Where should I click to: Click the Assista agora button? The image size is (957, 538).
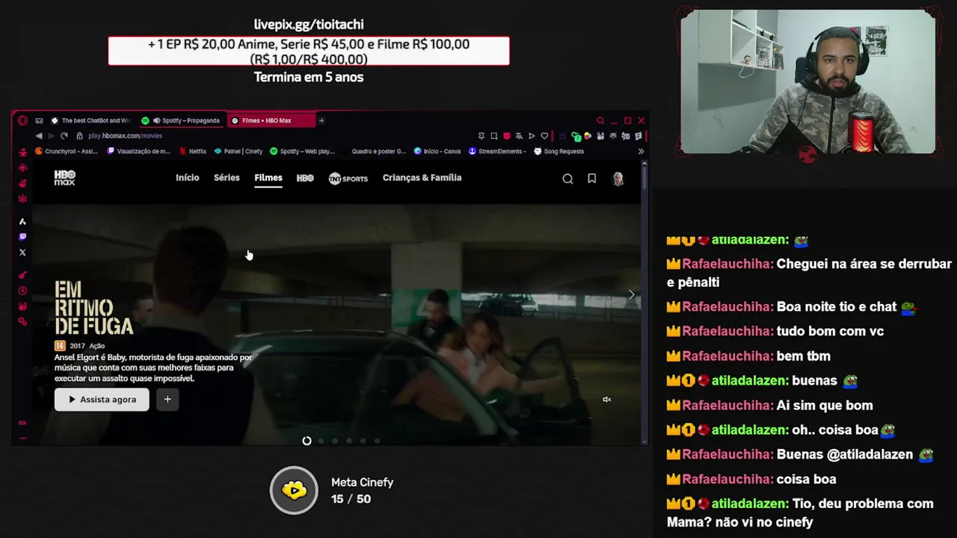(102, 400)
